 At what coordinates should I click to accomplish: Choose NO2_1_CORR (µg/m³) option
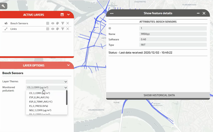[x=40, y=110]
